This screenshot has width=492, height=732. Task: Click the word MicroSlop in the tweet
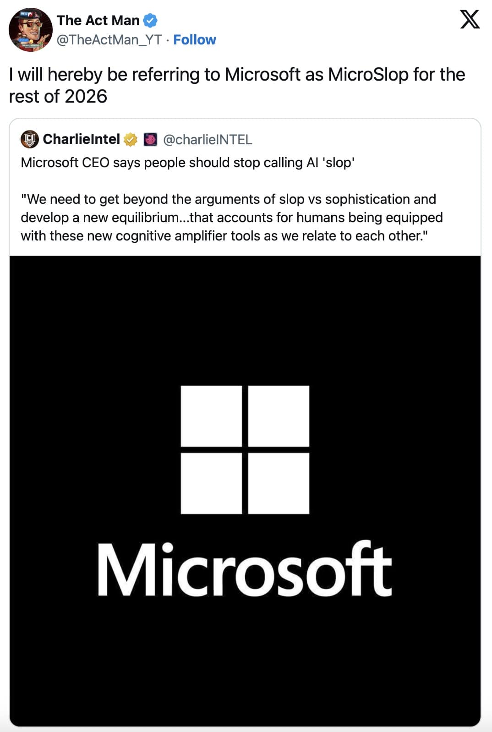(368, 75)
